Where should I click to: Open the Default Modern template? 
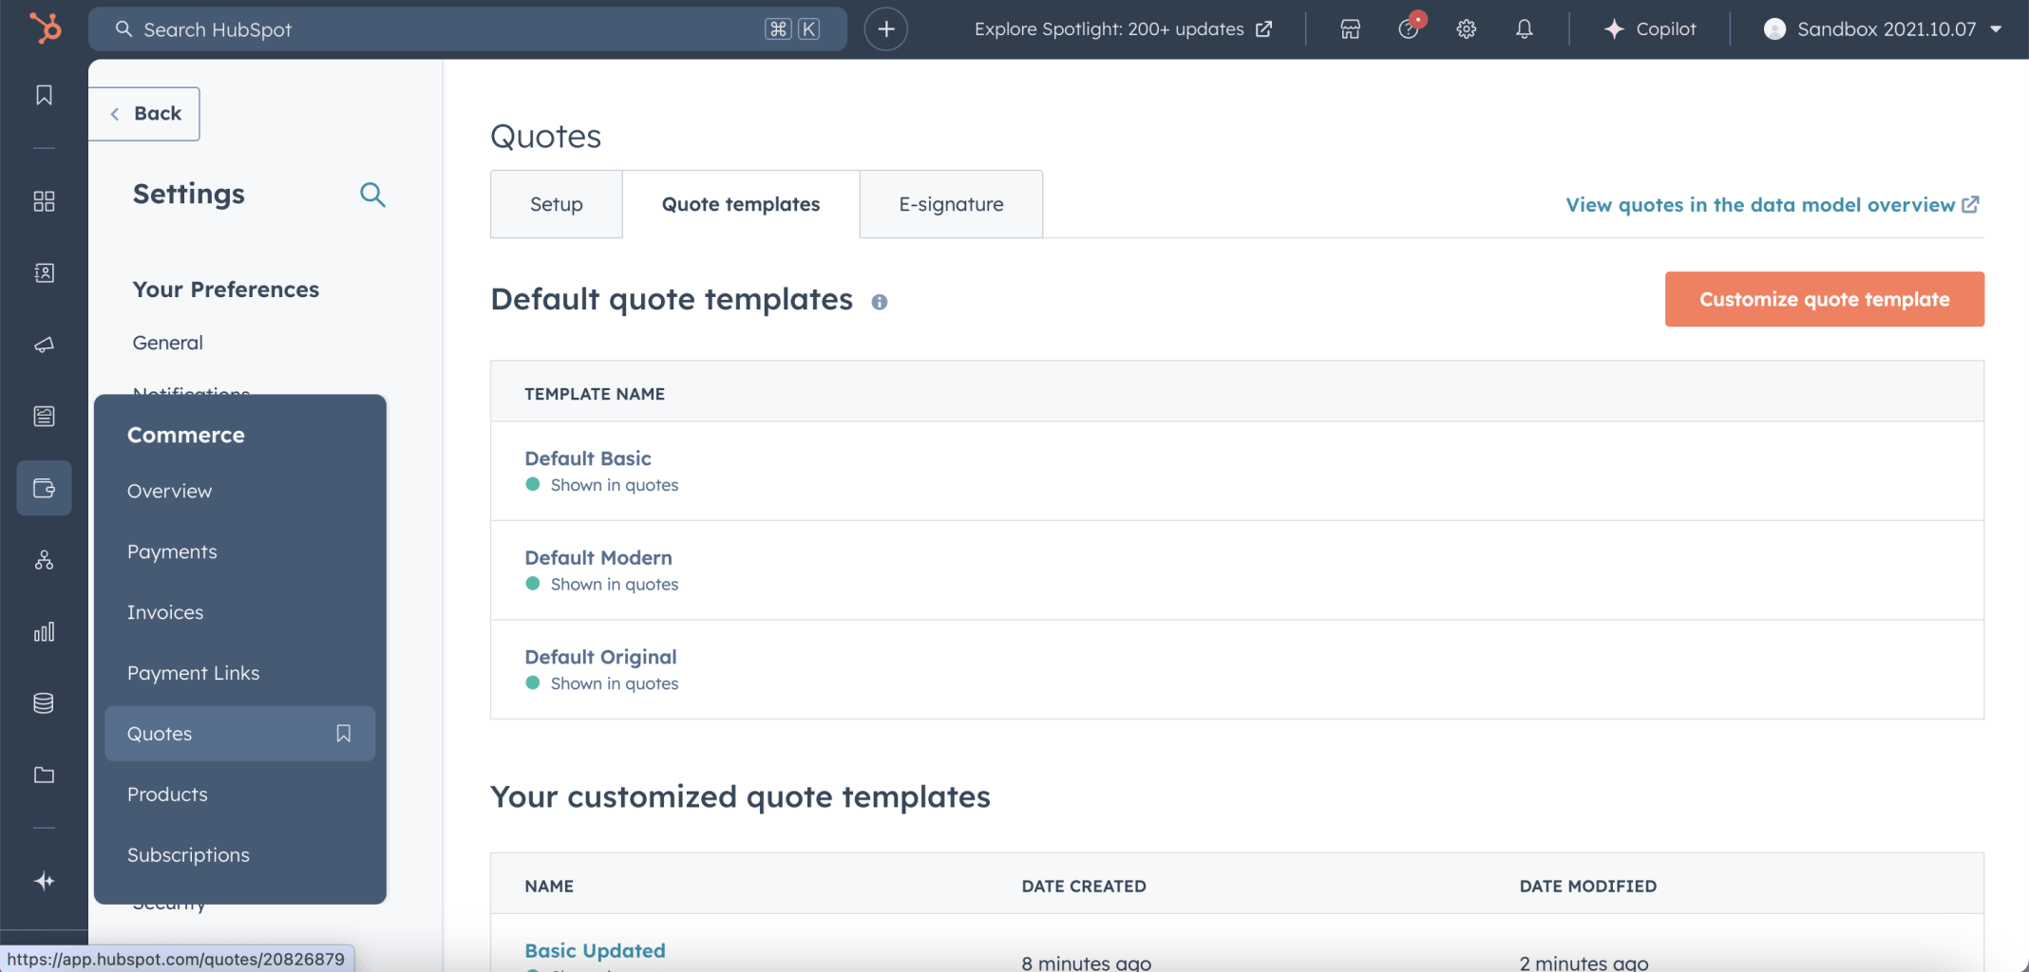[x=598, y=558]
